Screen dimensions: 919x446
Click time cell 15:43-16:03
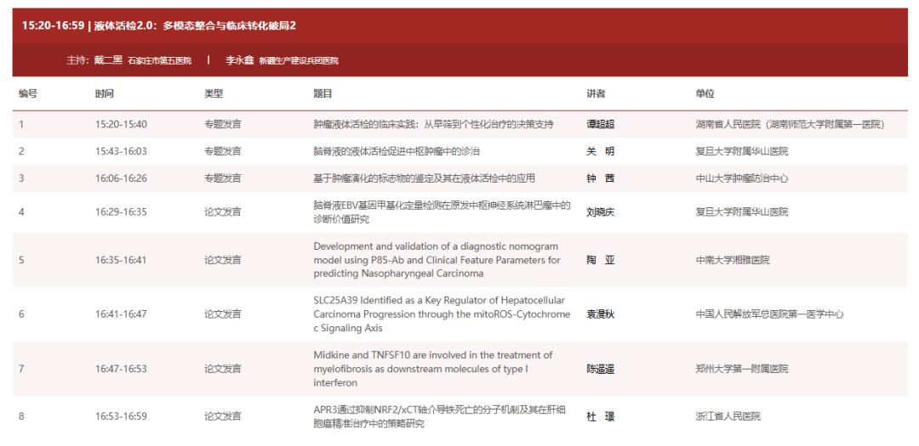[122, 151]
